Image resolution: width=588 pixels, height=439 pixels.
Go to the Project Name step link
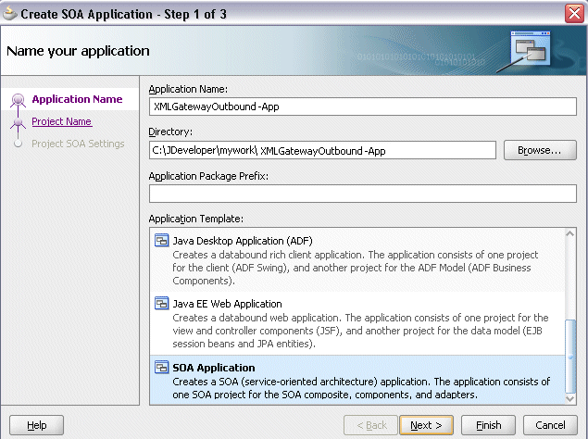coord(61,121)
